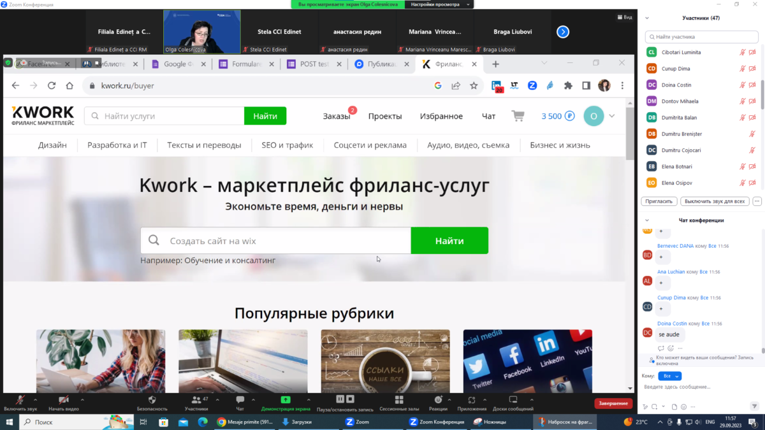Attach a file in chat
The height and width of the screenshot is (430, 765).
[674, 406]
